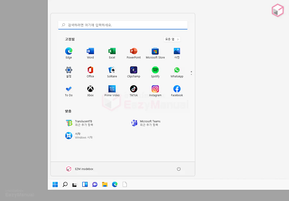Open Task View on the taskbar

click(x=75, y=184)
